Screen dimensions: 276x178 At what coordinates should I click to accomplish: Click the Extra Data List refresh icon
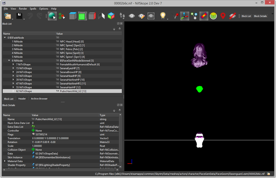[33, 126]
